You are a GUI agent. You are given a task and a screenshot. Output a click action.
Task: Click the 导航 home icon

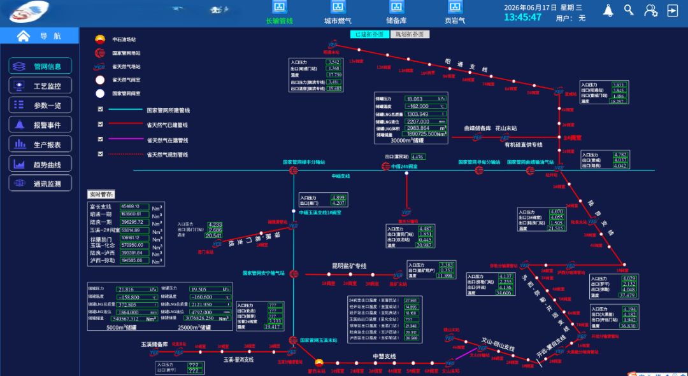pyautogui.click(x=24, y=36)
